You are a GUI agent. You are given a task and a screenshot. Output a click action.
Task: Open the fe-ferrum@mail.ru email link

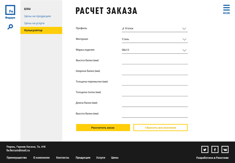click(18, 150)
